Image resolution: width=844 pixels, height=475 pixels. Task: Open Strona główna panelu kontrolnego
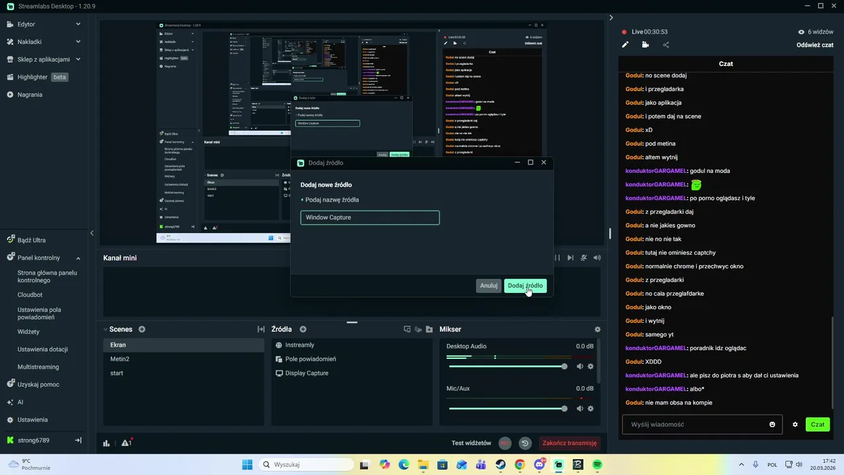[x=47, y=276]
